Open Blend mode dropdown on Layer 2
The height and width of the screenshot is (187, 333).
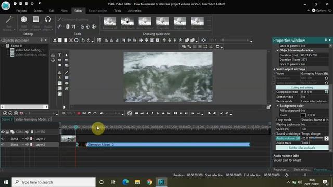pyautogui.click(x=23, y=145)
